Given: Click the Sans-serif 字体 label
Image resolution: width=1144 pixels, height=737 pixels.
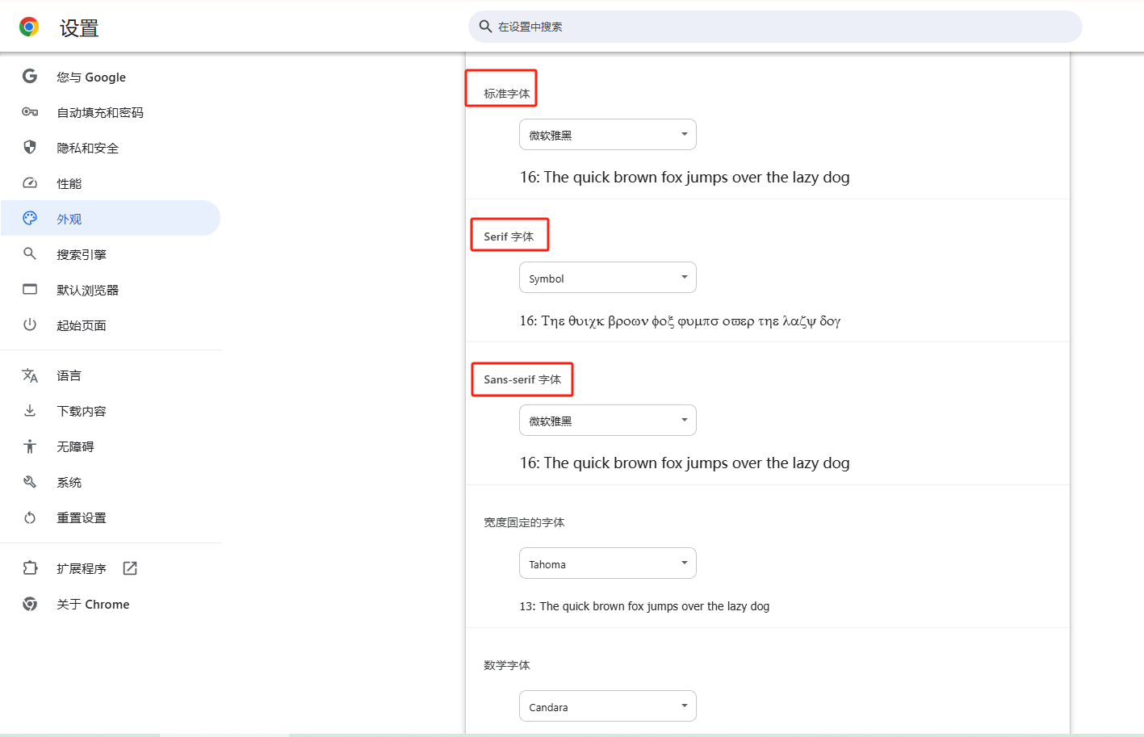Looking at the screenshot, I should coord(522,379).
